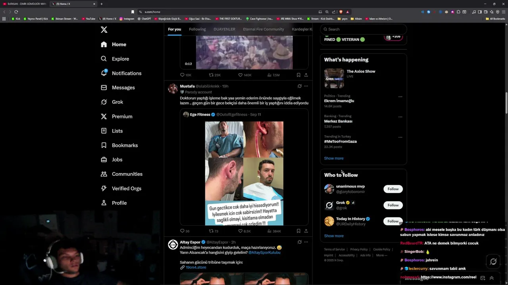The height and width of the screenshot is (285, 508).
Task: Click the X logo in sidebar
Action: [x=104, y=30]
